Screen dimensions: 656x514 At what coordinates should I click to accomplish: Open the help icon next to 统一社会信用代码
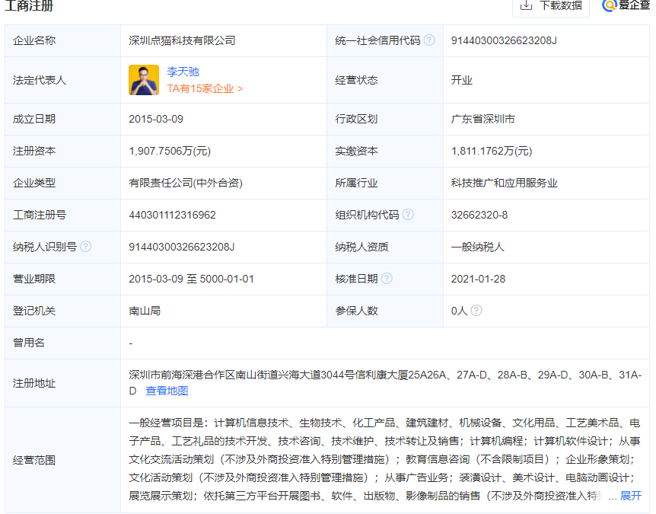point(429,40)
